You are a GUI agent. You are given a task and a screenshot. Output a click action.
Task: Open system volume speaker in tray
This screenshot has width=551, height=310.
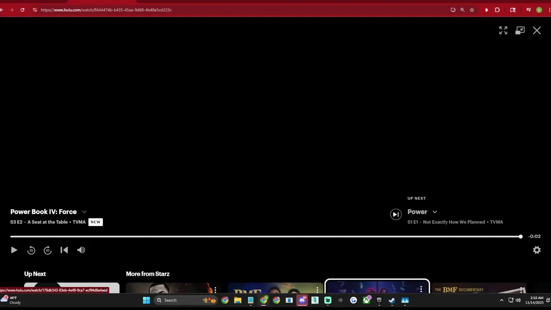click(518, 300)
